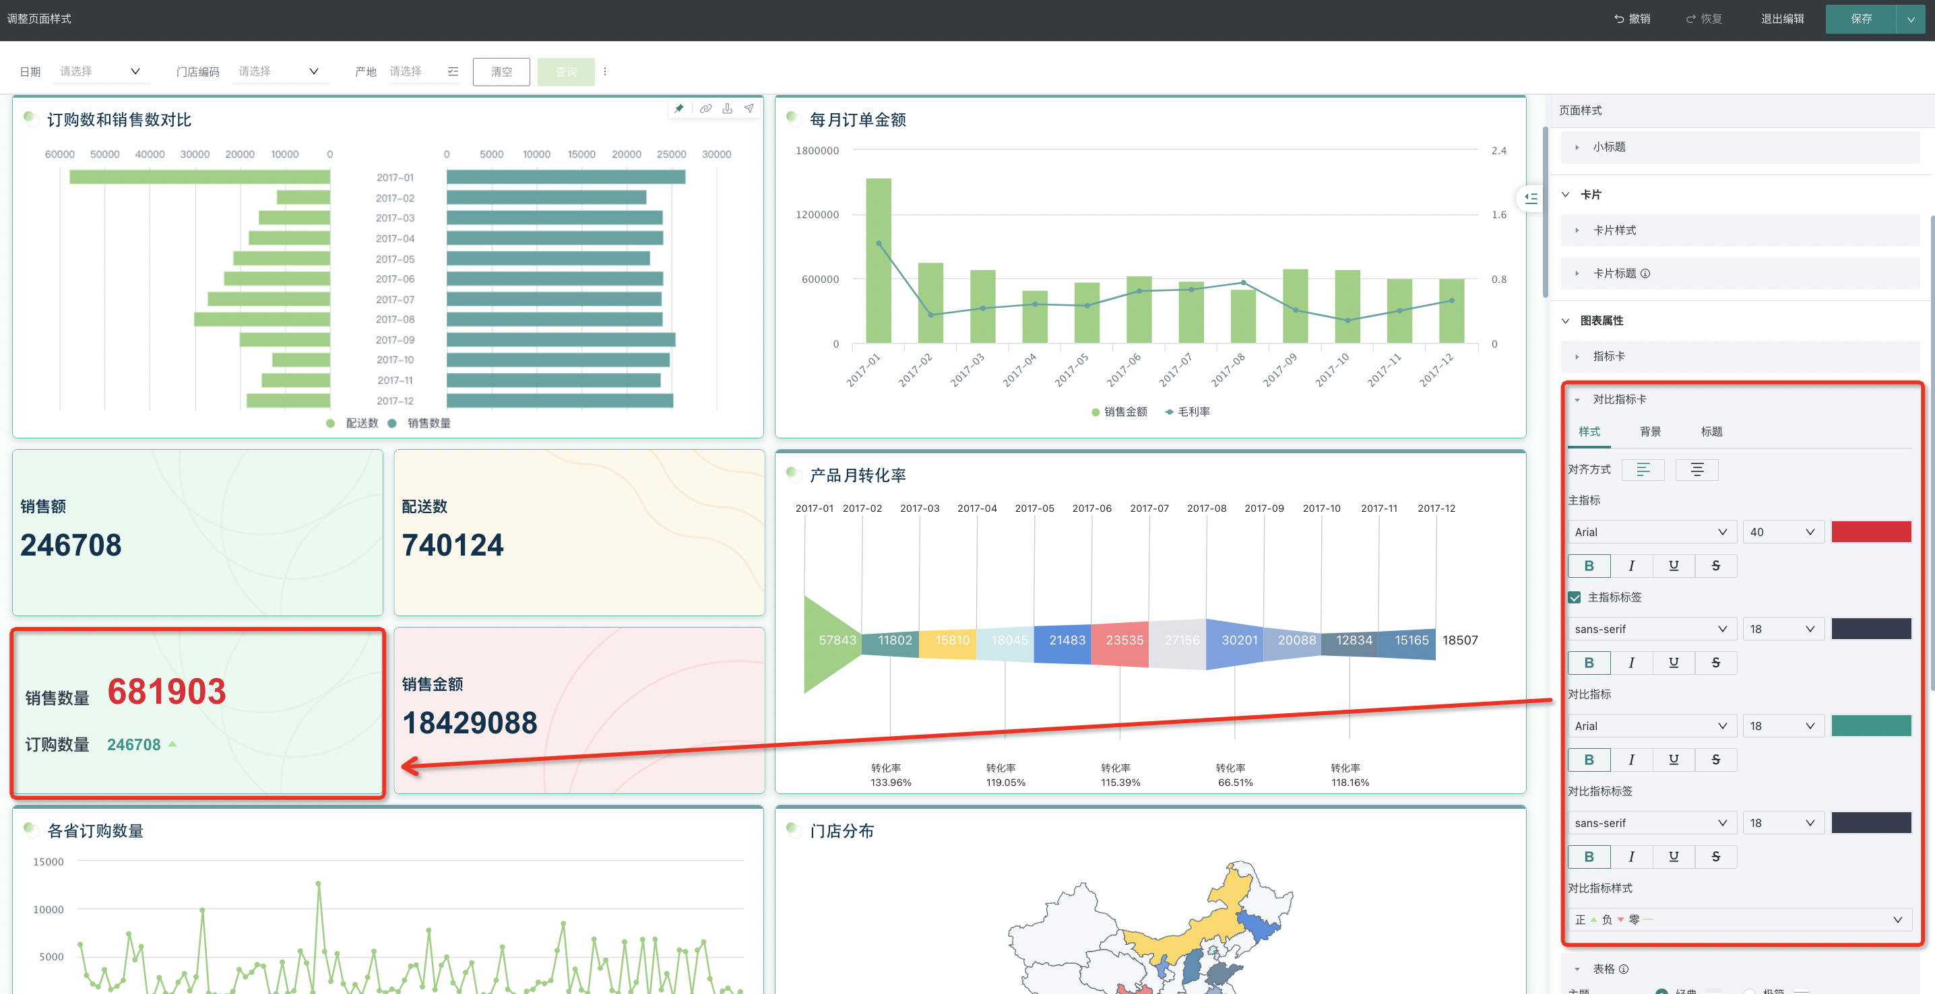The width and height of the screenshot is (1935, 994).
Task: Toggle strikethrough for 对比指标标签 font
Action: point(1715,857)
